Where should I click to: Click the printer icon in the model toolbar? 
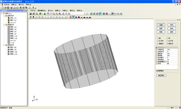point(34,14)
